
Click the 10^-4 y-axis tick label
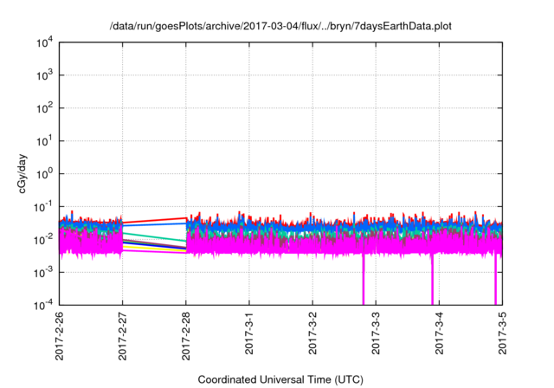click(x=43, y=305)
